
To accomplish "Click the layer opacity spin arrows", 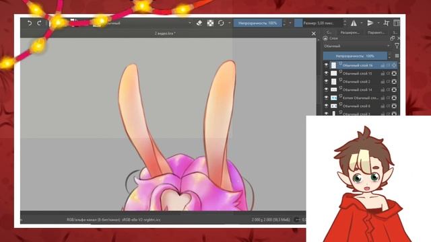I will [x=389, y=56].
